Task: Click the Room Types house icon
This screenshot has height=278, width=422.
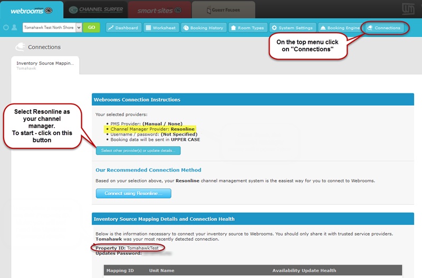Action: pos(233,28)
